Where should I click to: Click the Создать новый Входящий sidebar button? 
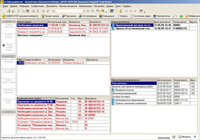9,63
